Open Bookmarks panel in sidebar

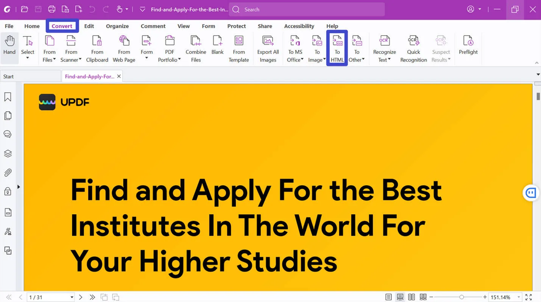coord(8,97)
